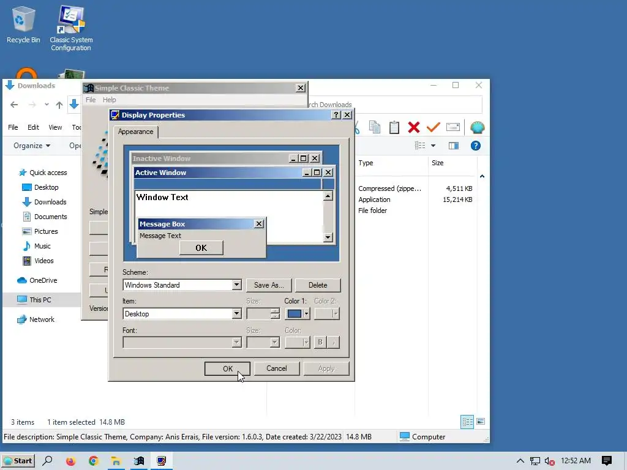627x470 pixels.
Task: Sort by the Size column header
Action: pyautogui.click(x=437, y=163)
